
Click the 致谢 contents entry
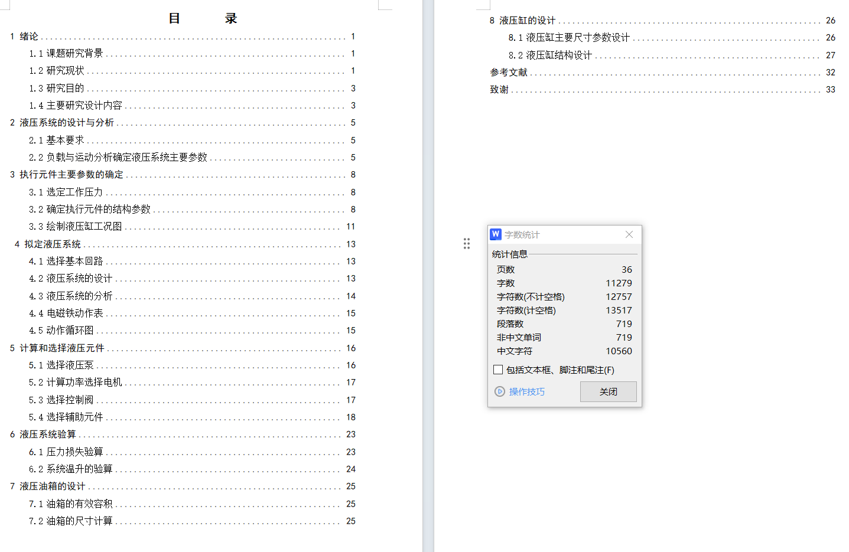pyautogui.click(x=662, y=89)
